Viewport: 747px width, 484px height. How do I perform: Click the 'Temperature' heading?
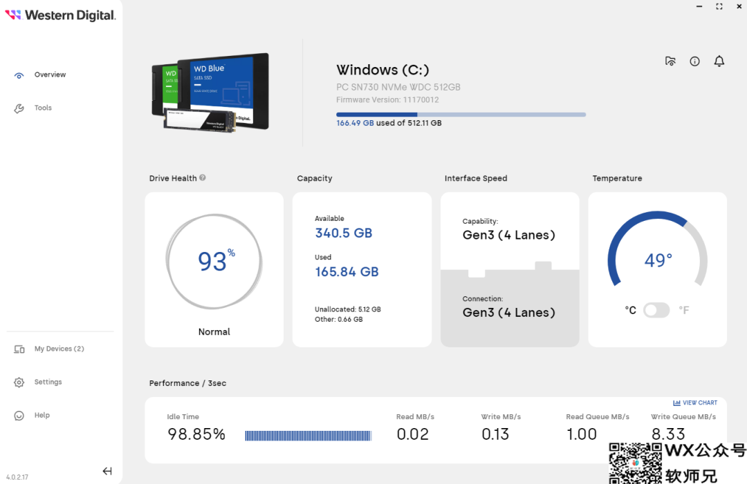click(x=618, y=178)
